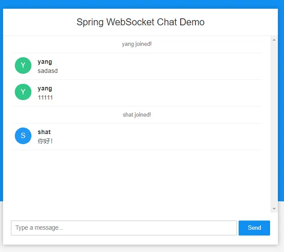Click the blank area below shat's message
The width and height of the screenshot is (284, 252).
(x=137, y=180)
